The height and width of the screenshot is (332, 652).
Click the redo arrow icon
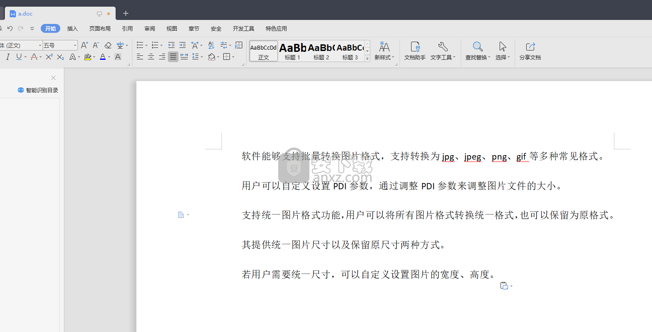tap(20, 28)
